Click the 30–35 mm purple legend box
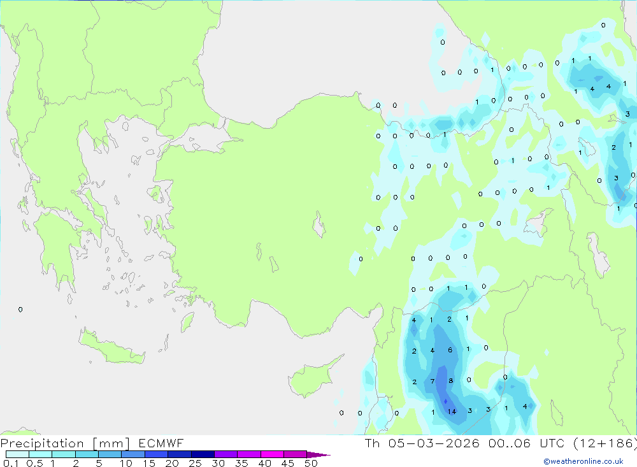Screen dimensions: 637x467 pyautogui.click(x=225, y=454)
